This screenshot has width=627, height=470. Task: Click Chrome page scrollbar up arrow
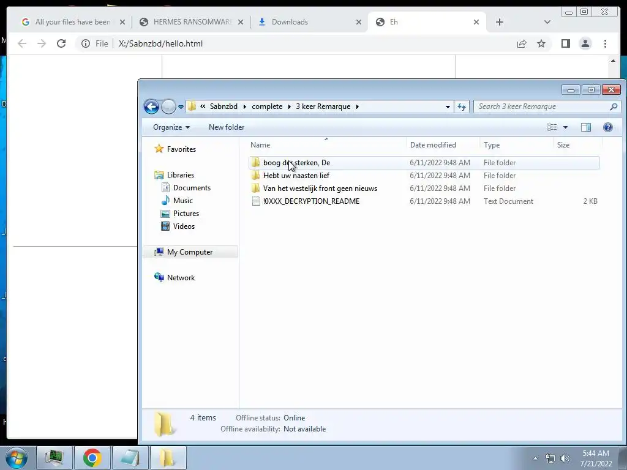613,61
